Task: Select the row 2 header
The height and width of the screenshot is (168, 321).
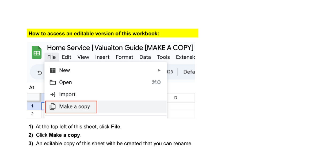Action: point(32,114)
